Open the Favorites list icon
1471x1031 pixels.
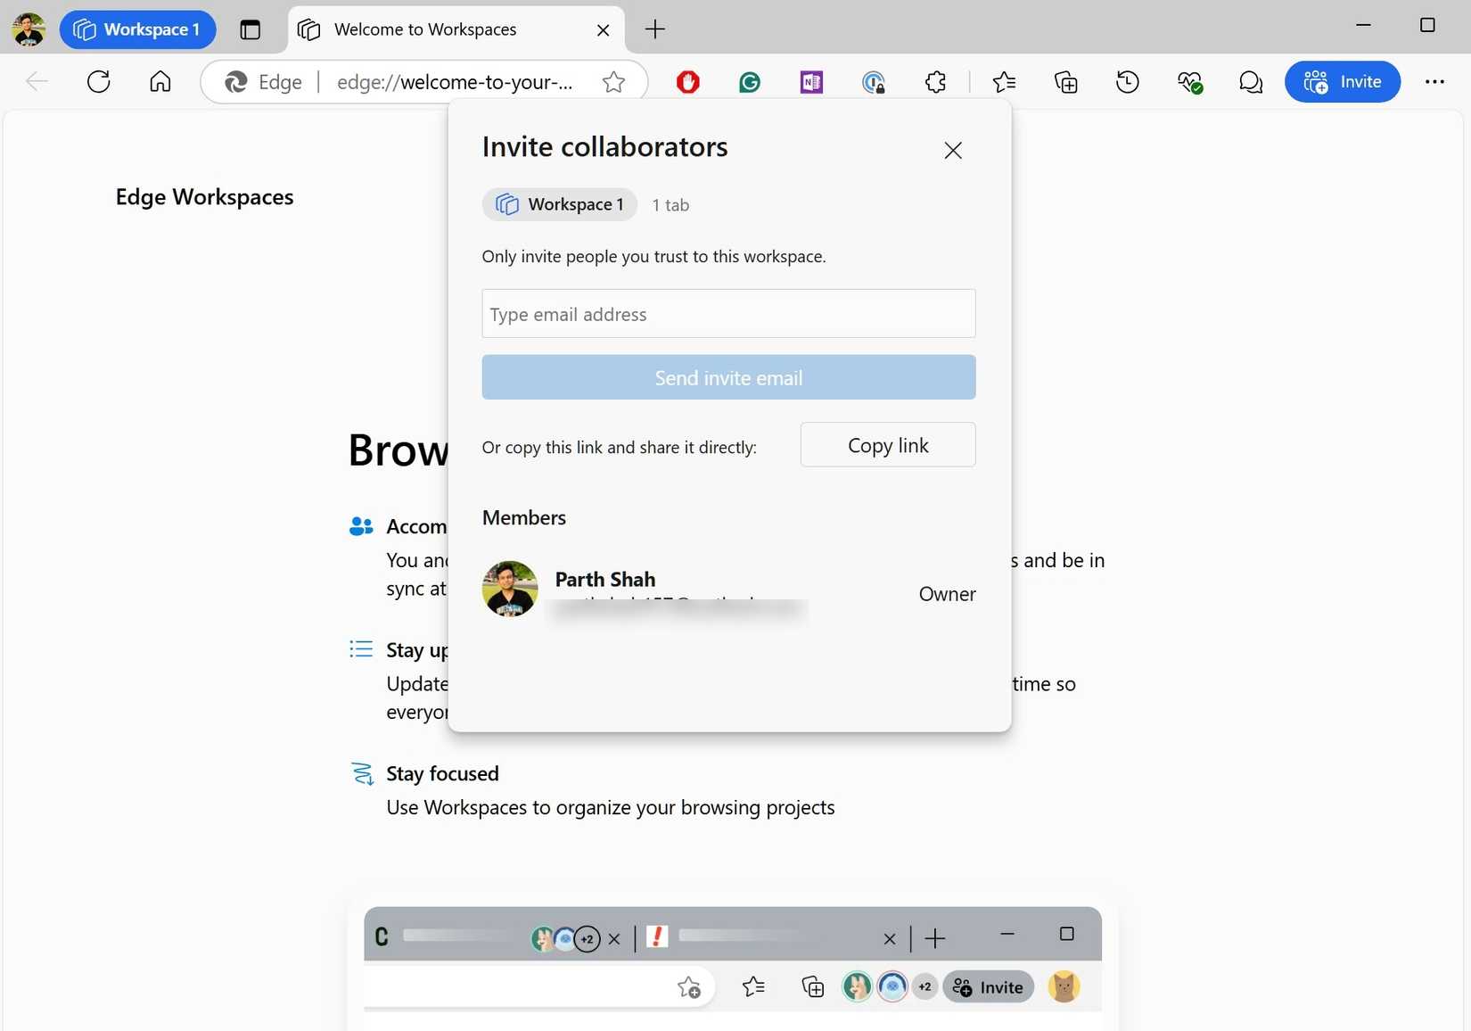pos(1004,82)
